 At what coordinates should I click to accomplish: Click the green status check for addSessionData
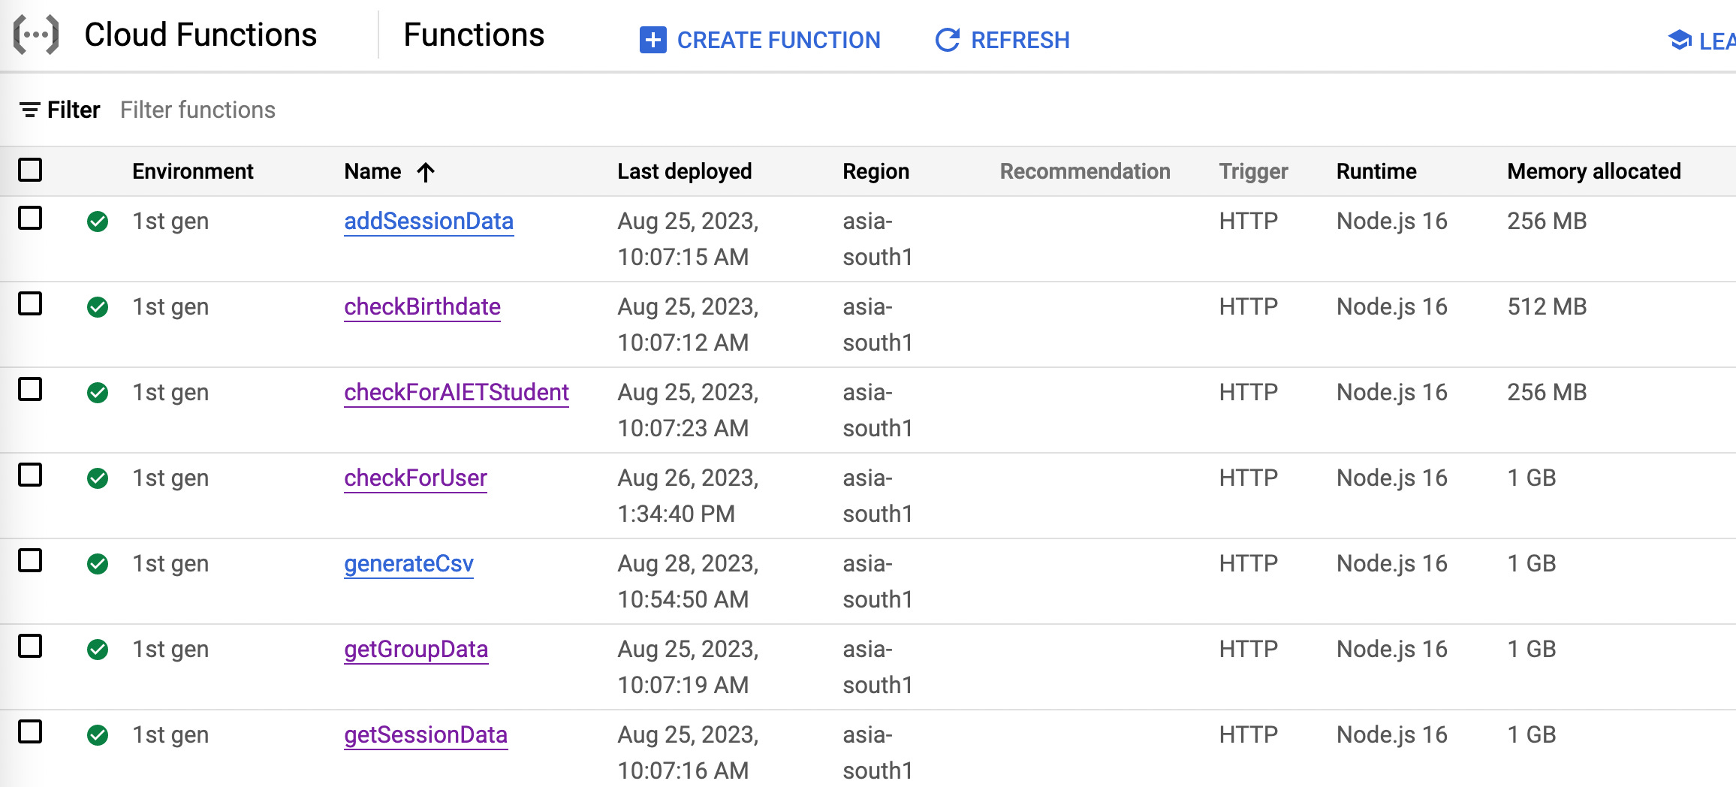(98, 222)
